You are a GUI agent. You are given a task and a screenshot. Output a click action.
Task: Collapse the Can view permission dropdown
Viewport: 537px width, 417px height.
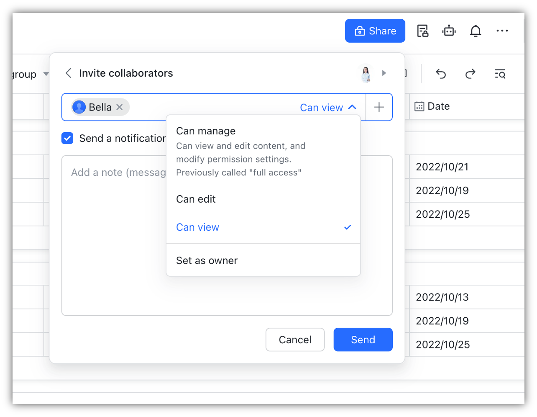329,107
